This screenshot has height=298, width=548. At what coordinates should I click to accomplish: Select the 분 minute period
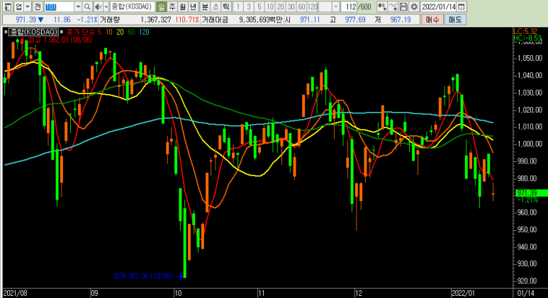pos(205,6)
